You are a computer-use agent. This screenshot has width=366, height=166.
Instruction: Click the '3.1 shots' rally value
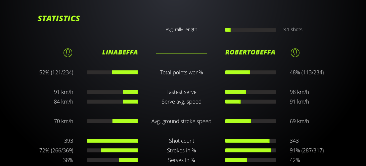(x=293, y=30)
